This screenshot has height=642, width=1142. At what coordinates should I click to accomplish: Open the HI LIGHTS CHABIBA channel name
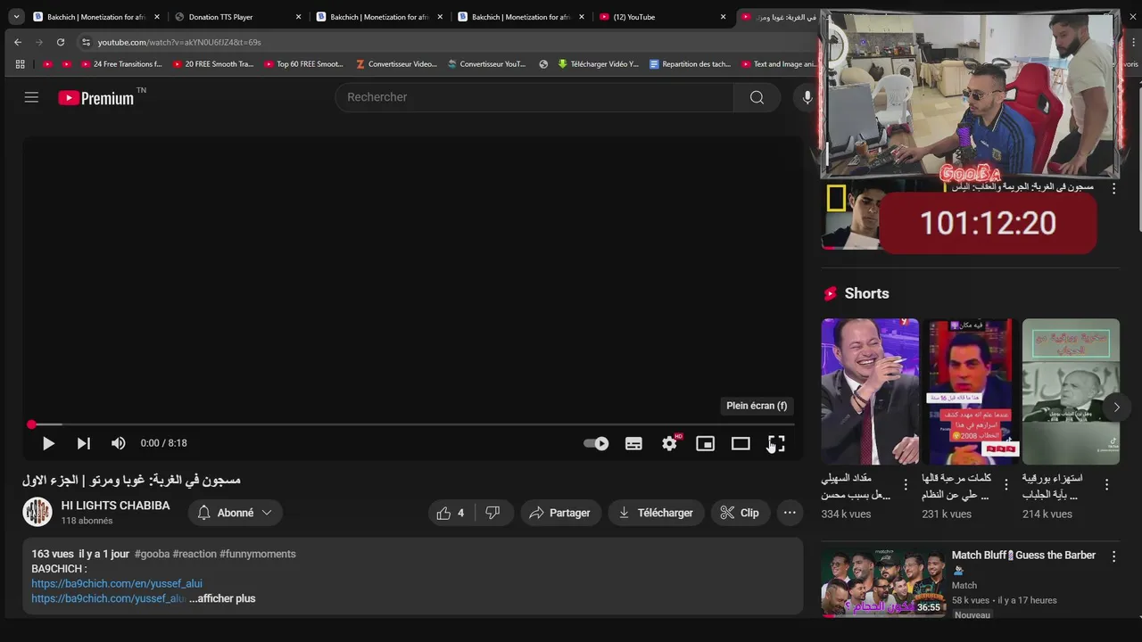point(115,506)
